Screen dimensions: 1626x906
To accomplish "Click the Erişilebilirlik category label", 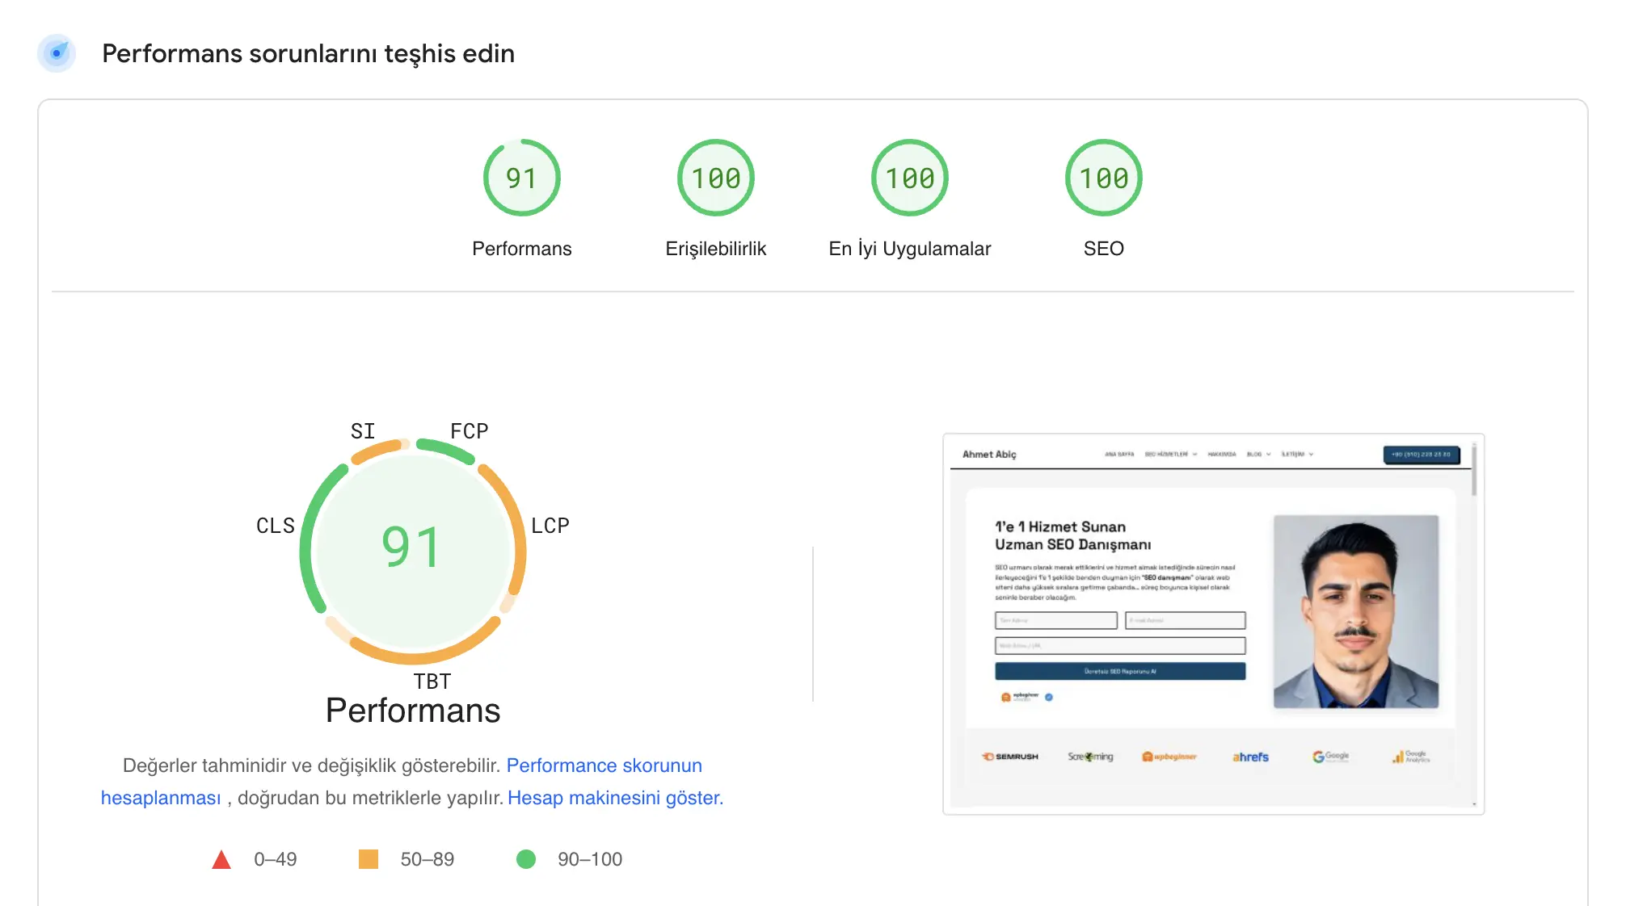I will click(715, 249).
